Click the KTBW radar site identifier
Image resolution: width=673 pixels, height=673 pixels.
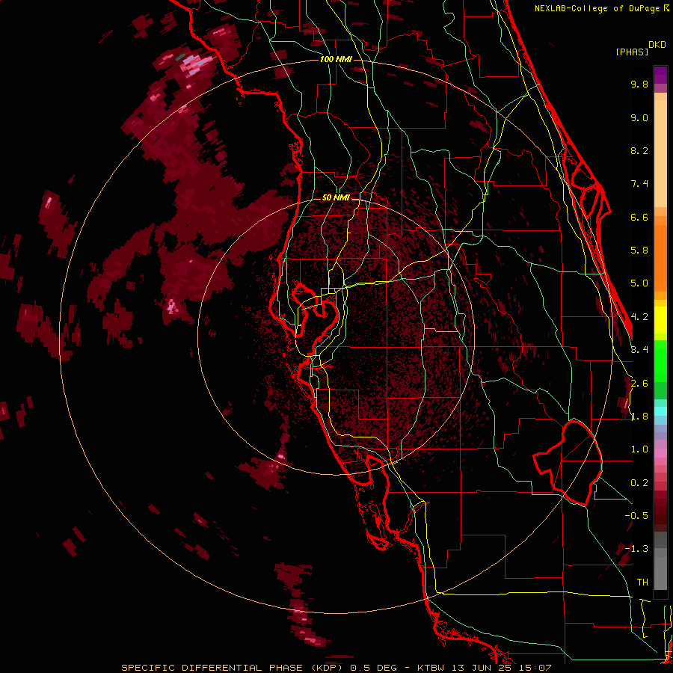431,668
